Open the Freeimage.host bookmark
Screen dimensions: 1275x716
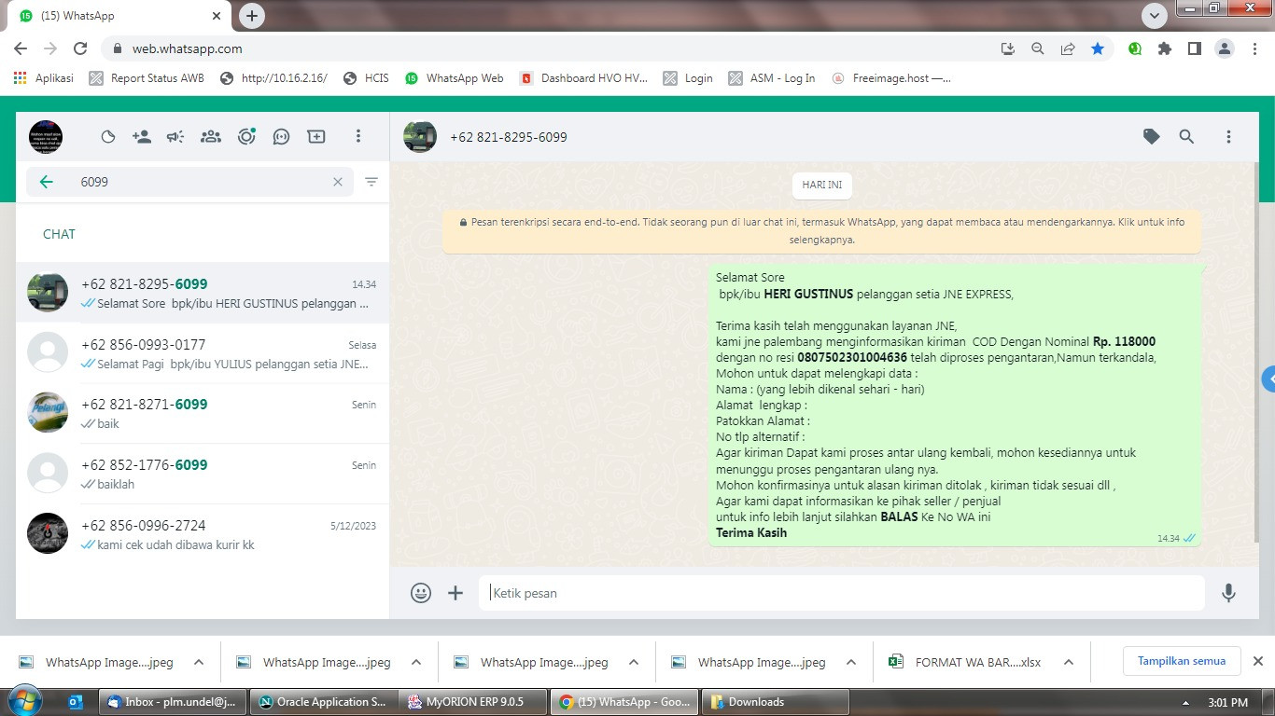[x=891, y=78]
